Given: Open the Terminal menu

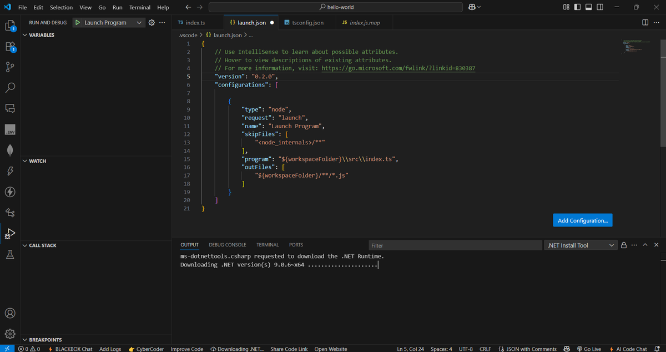Looking at the screenshot, I should click(x=140, y=7).
